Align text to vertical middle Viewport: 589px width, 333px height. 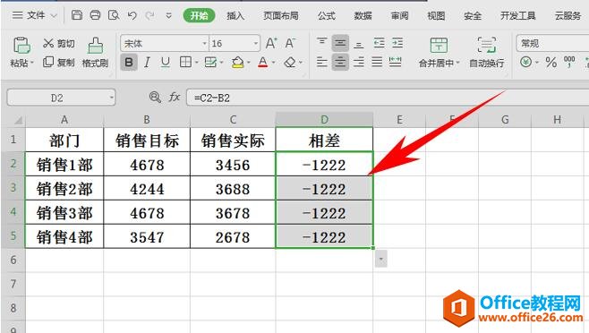point(340,43)
